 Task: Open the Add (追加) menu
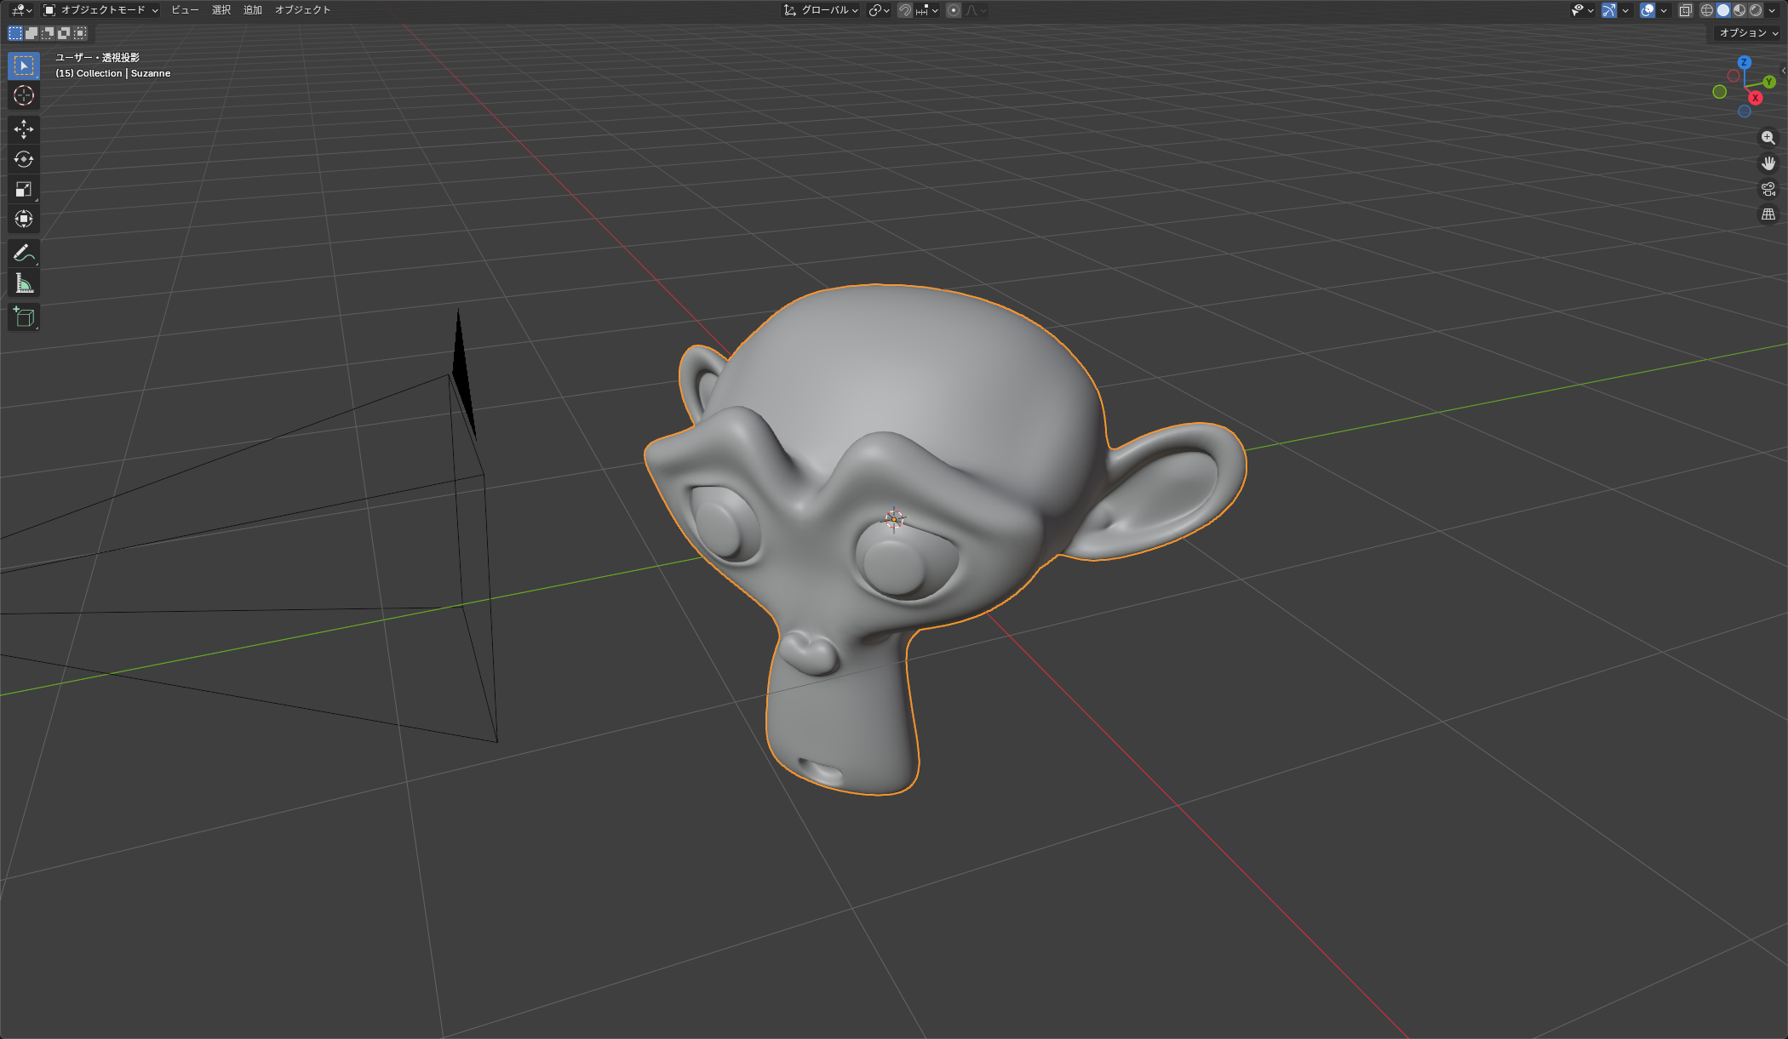253,10
